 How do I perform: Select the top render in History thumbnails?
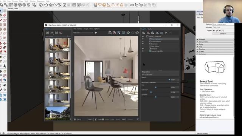tap(57, 45)
